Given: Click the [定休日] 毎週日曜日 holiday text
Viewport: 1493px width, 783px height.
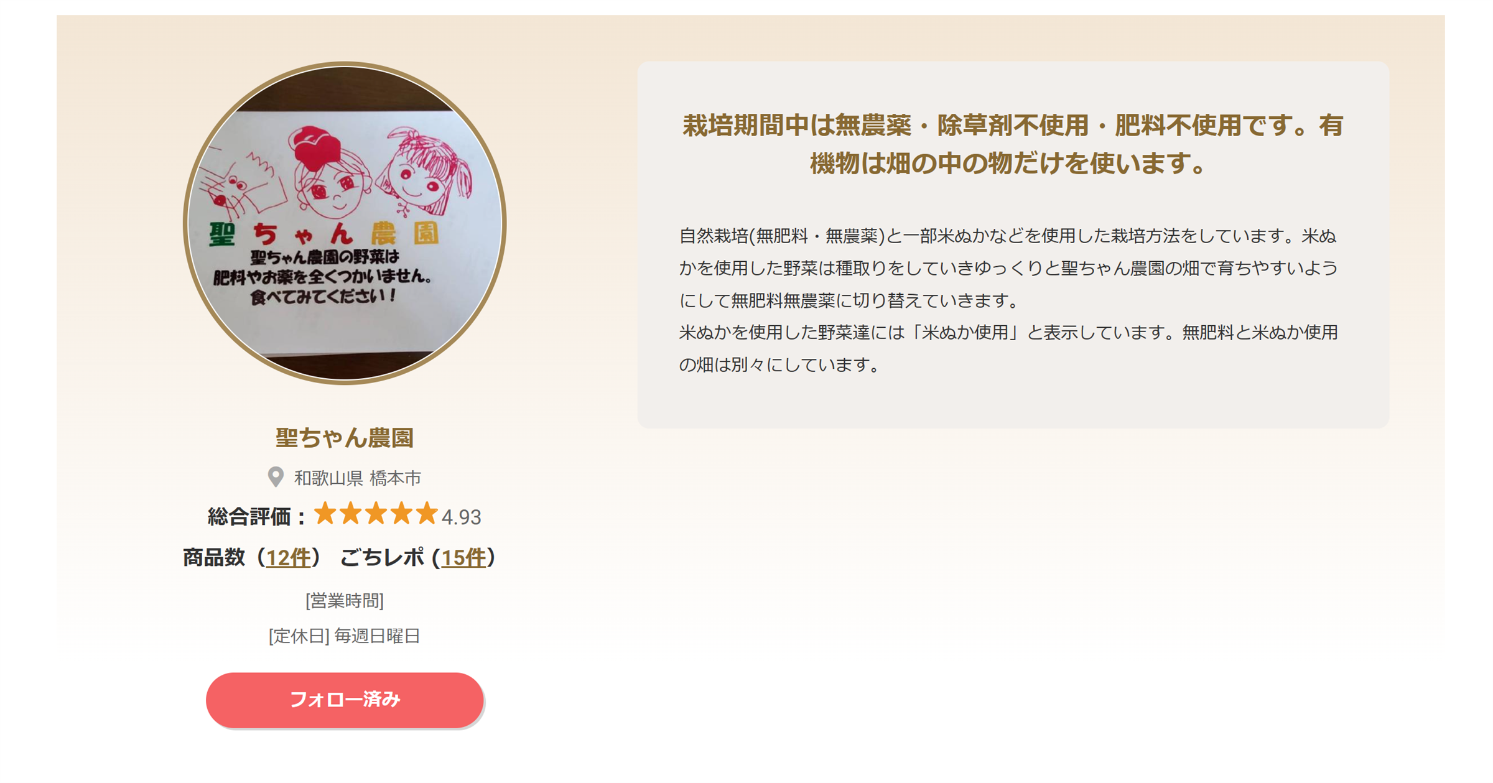Looking at the screenshot, I should click(345, 636).
